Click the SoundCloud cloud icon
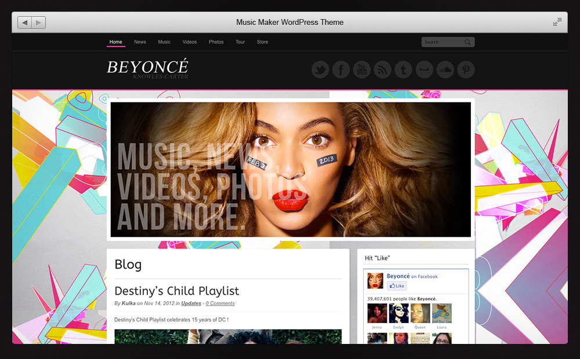 (445, 70)
